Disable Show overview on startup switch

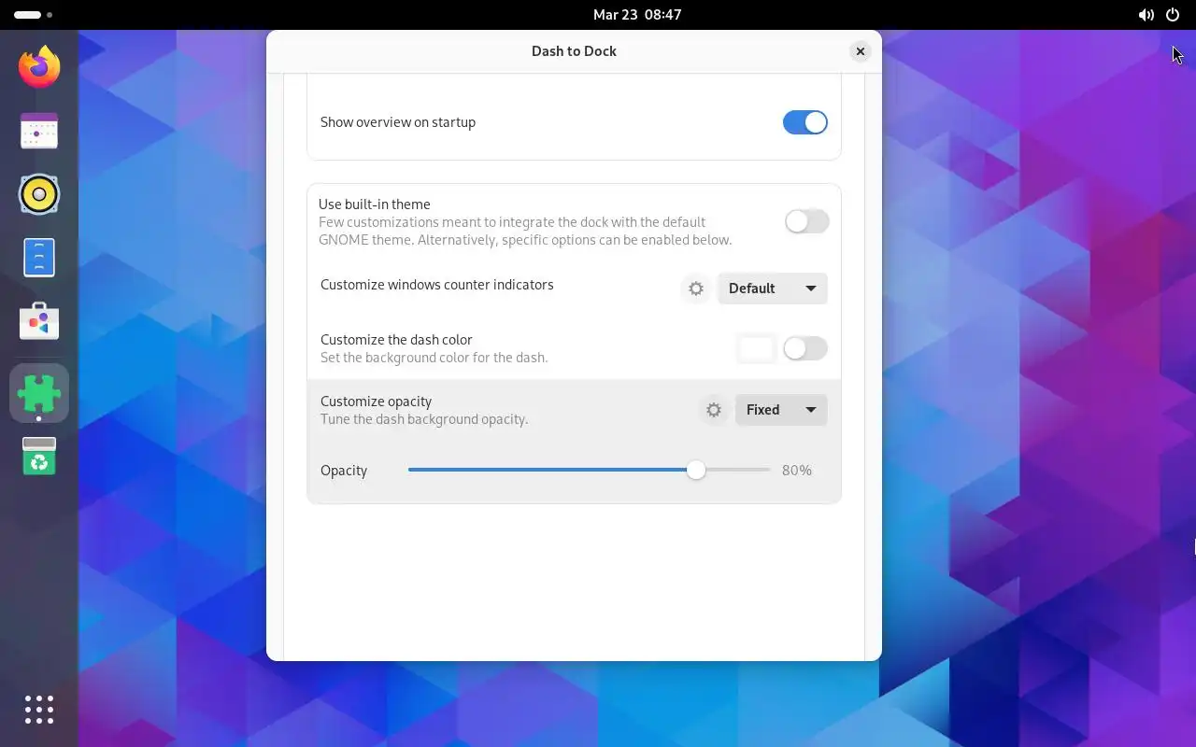[x=805, y=122]
